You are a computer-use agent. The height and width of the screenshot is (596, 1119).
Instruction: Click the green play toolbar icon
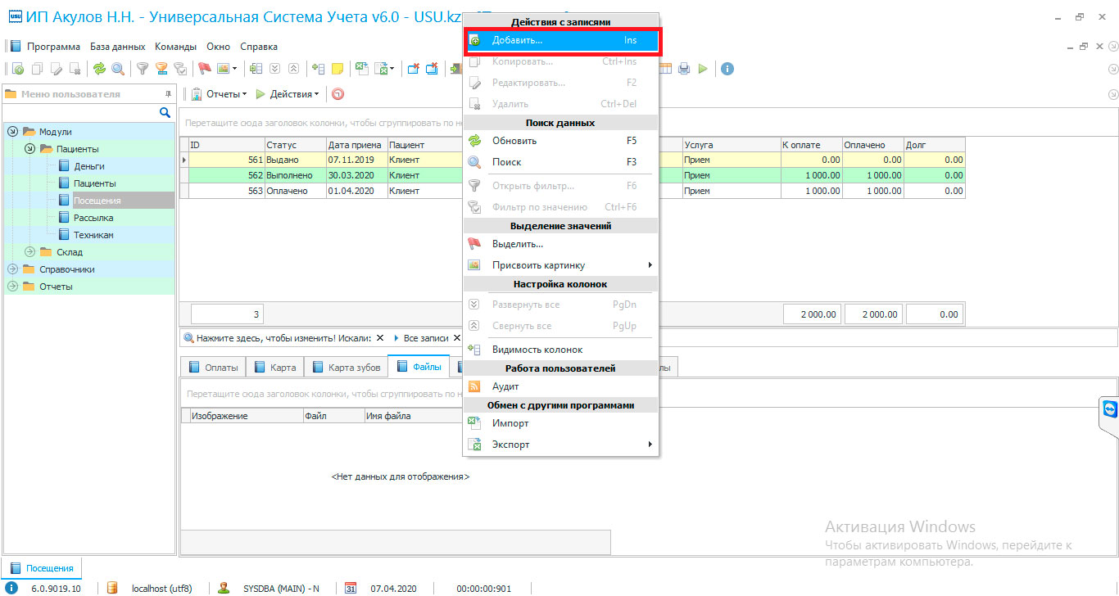(x=703, y=69)
